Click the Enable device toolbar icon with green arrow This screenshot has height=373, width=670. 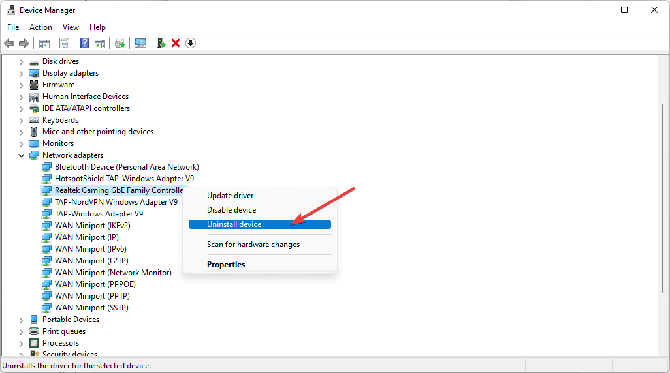pyautogui.click(x=161, y=43)
